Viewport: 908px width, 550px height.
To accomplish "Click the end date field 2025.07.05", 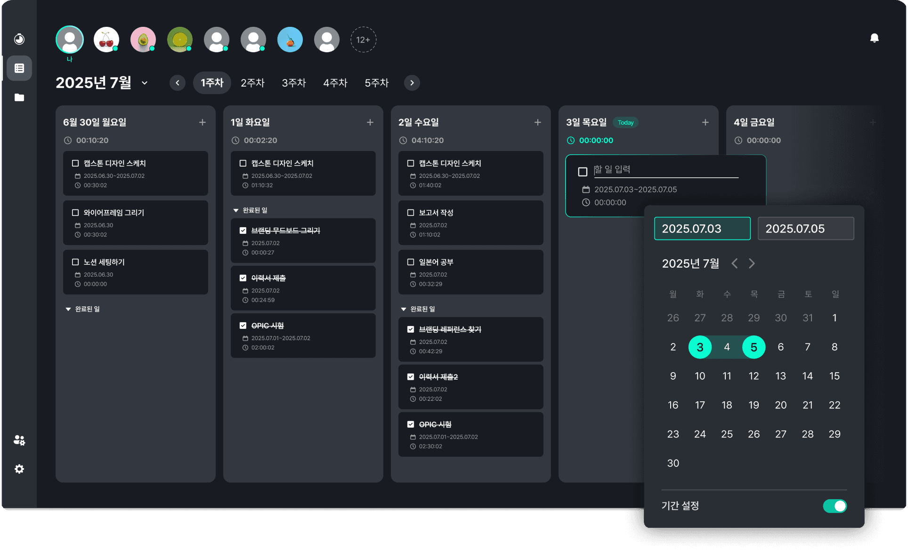I will [805, 229].
